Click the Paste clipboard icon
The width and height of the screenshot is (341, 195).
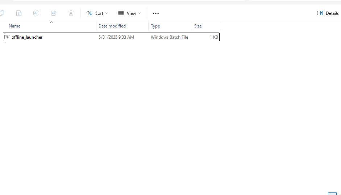pos(19,13)
